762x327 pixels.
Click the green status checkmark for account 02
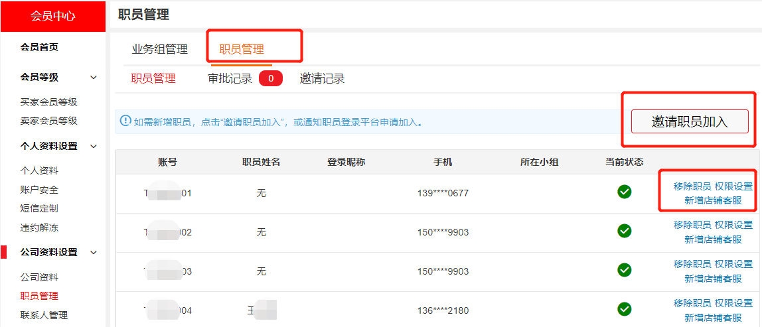624,231
